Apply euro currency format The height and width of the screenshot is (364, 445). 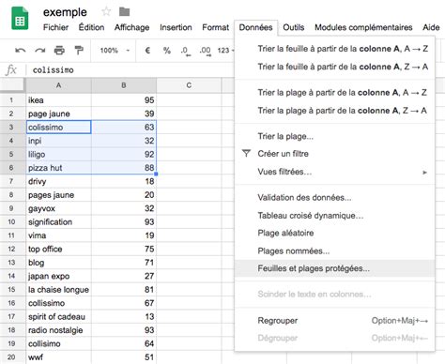click(147, 51)
